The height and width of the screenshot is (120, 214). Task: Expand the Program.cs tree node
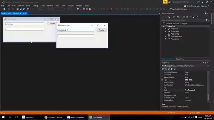166,39
